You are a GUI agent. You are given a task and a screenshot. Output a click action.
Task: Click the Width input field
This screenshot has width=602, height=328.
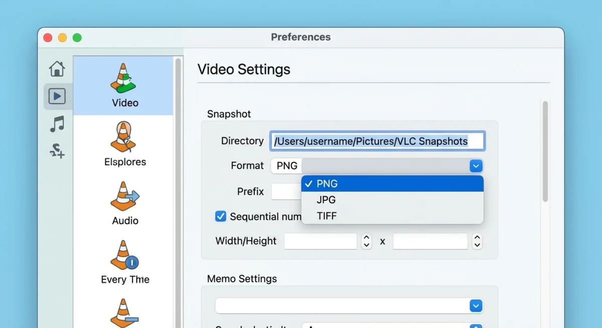(321, 241)
